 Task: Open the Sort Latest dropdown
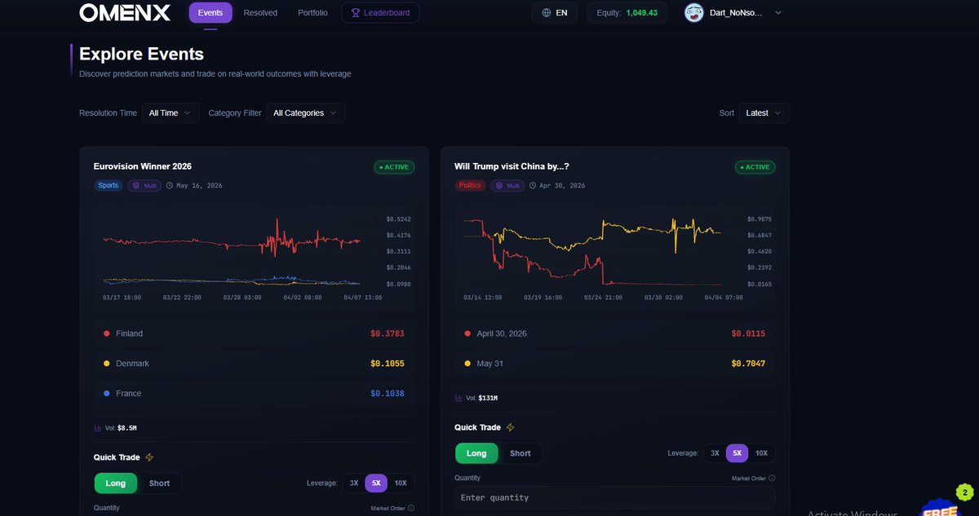pyautogui.click(x=764, y=113)
